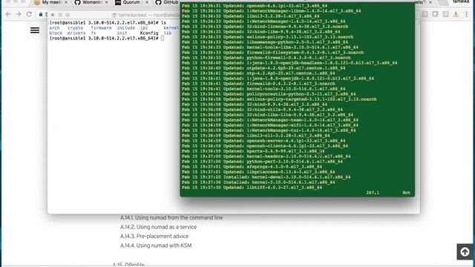Close the WomenIn tab

pyautogui.click(x=106, y=2)
